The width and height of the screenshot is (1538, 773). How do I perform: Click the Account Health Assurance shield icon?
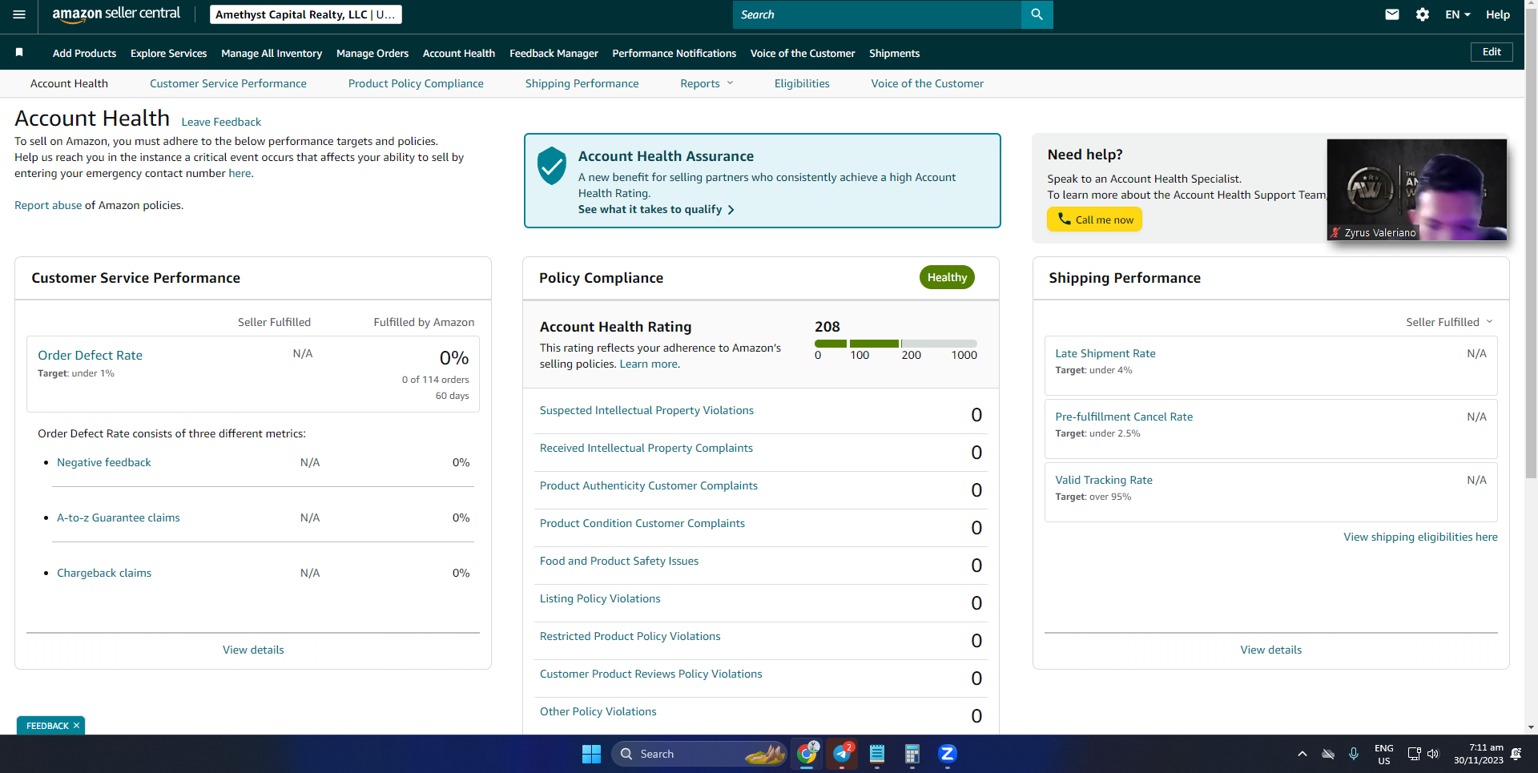point(552,166)
